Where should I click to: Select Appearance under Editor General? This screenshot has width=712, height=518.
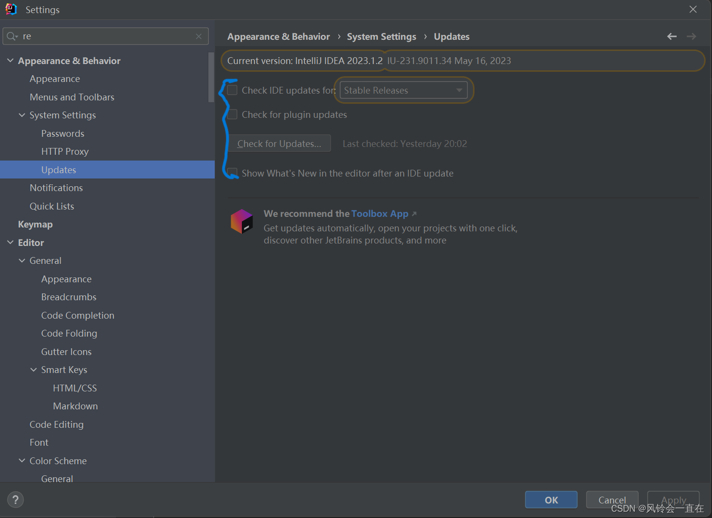pyautogui.click(x=66, y=279)
